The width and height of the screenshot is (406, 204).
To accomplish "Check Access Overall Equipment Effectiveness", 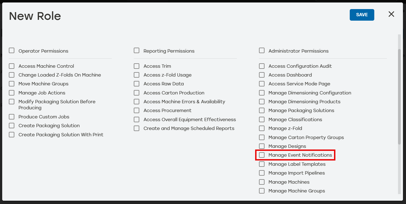I will tap(137, 119).
